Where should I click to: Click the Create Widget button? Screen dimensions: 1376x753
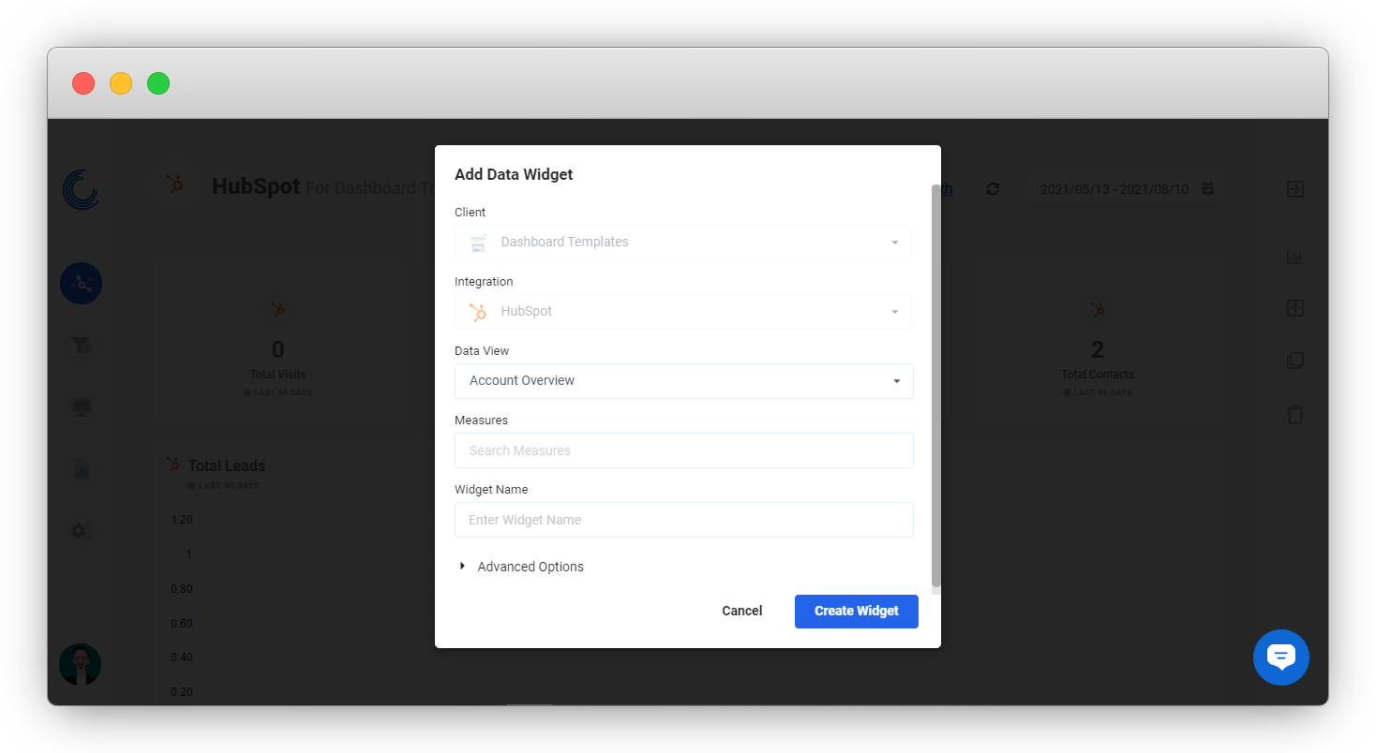point(856,611)
